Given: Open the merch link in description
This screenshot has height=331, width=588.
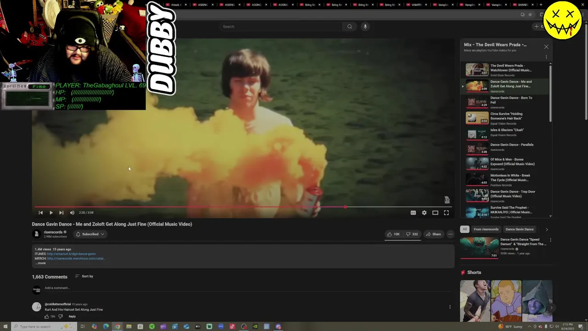Looking at the screenshot, I should pyautogui.click(x=76, y=258).
